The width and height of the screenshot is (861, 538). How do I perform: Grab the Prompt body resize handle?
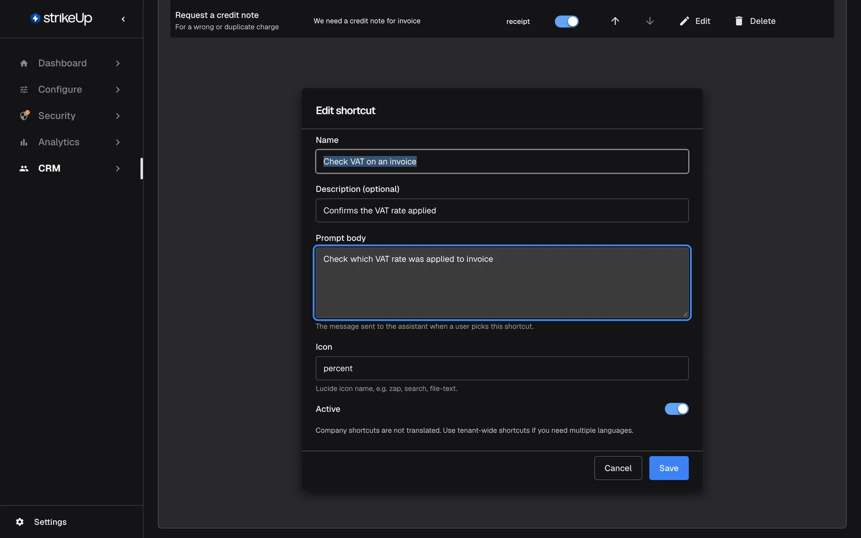point(685,314)
